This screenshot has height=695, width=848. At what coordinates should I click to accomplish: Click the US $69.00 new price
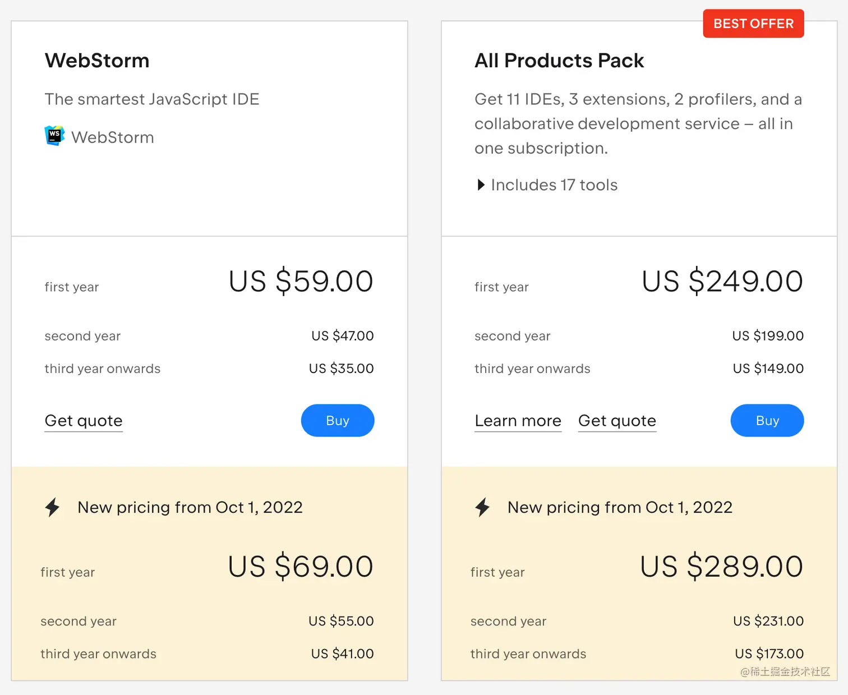(x=301, y=566)
